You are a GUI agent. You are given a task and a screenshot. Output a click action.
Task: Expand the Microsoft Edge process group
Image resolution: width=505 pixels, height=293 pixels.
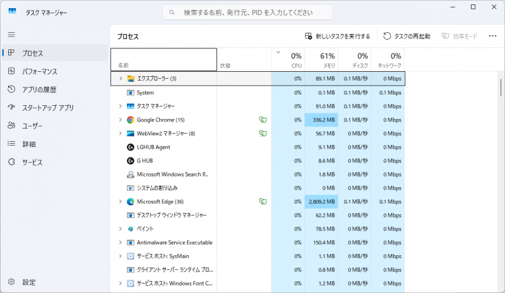click(x=120, y=202)
